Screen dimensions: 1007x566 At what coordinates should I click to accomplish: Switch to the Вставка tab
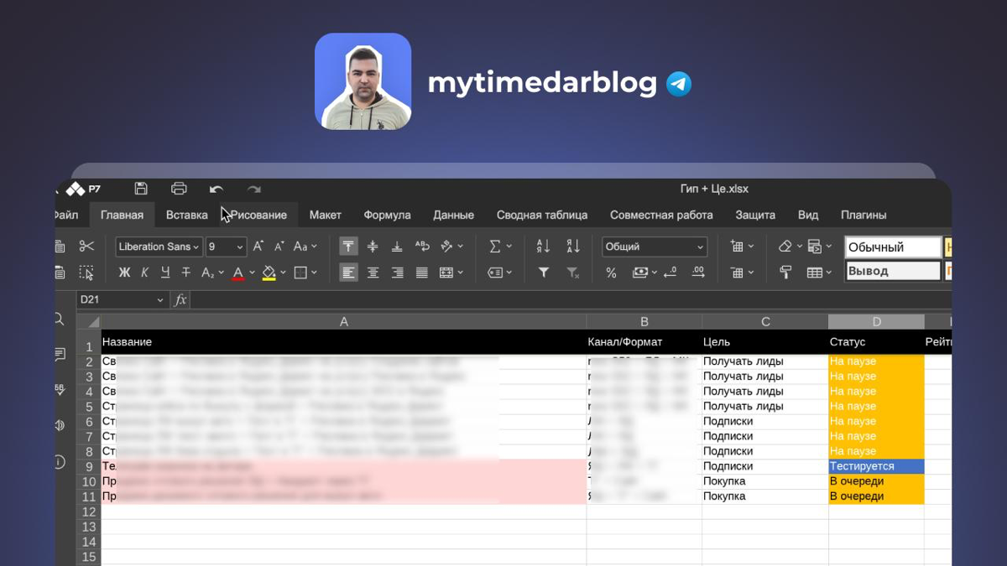(186, 215)
